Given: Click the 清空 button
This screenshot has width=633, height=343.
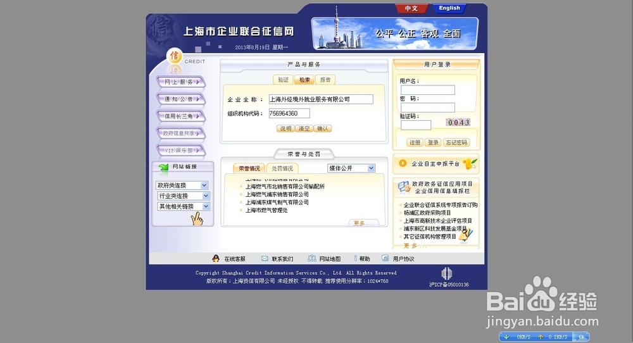Looking at the screenshot, I should pos(304,128).
